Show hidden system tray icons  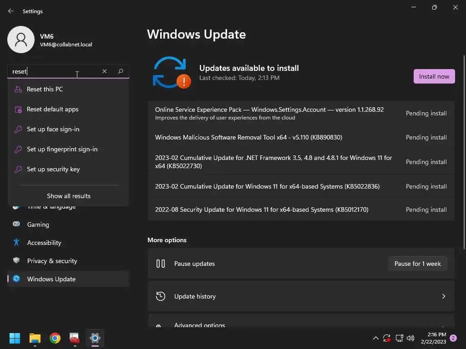pos(375,338)
